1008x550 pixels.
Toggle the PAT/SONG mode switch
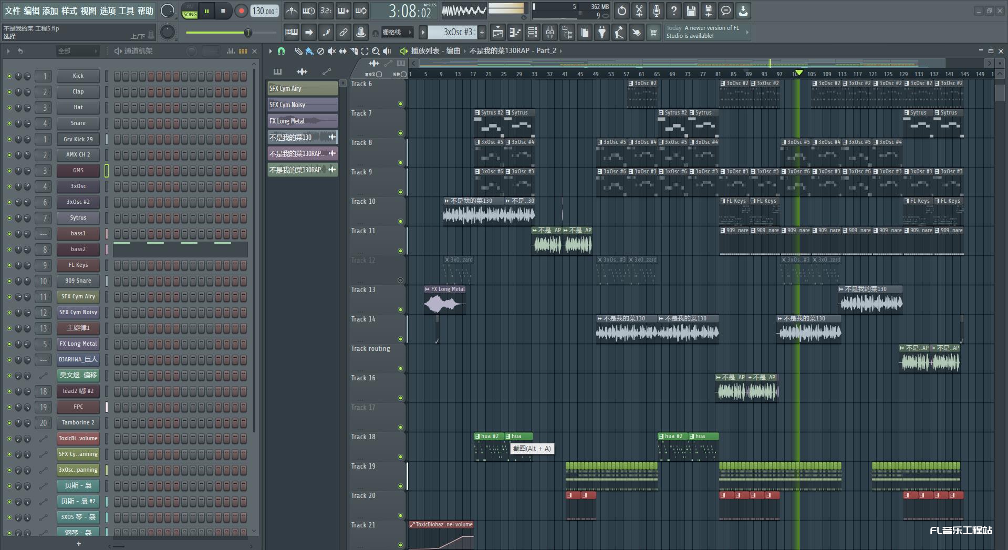click(190, 11)
